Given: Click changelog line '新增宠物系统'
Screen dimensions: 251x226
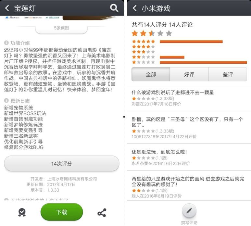Looking at the screenshot, I should [x=19, y=107].
